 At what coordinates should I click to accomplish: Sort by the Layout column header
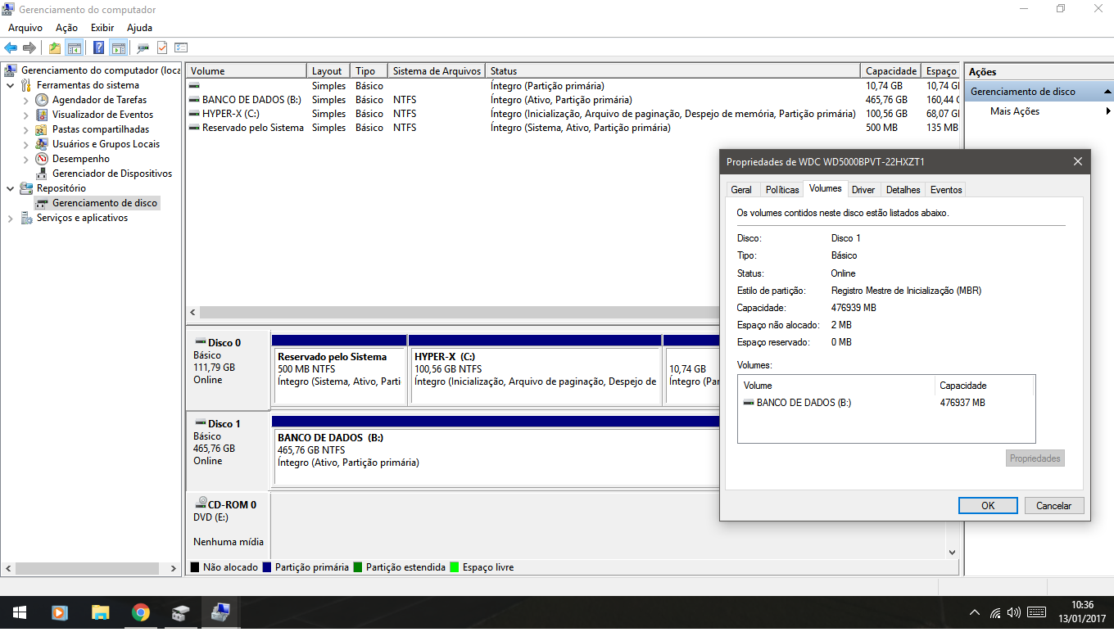(x=329, y=71)
